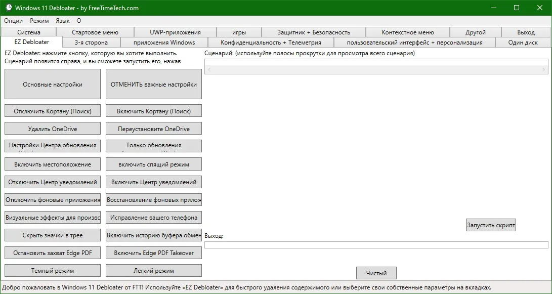
Task: Click the Включить местоположение button
Action: click(53, 164)
